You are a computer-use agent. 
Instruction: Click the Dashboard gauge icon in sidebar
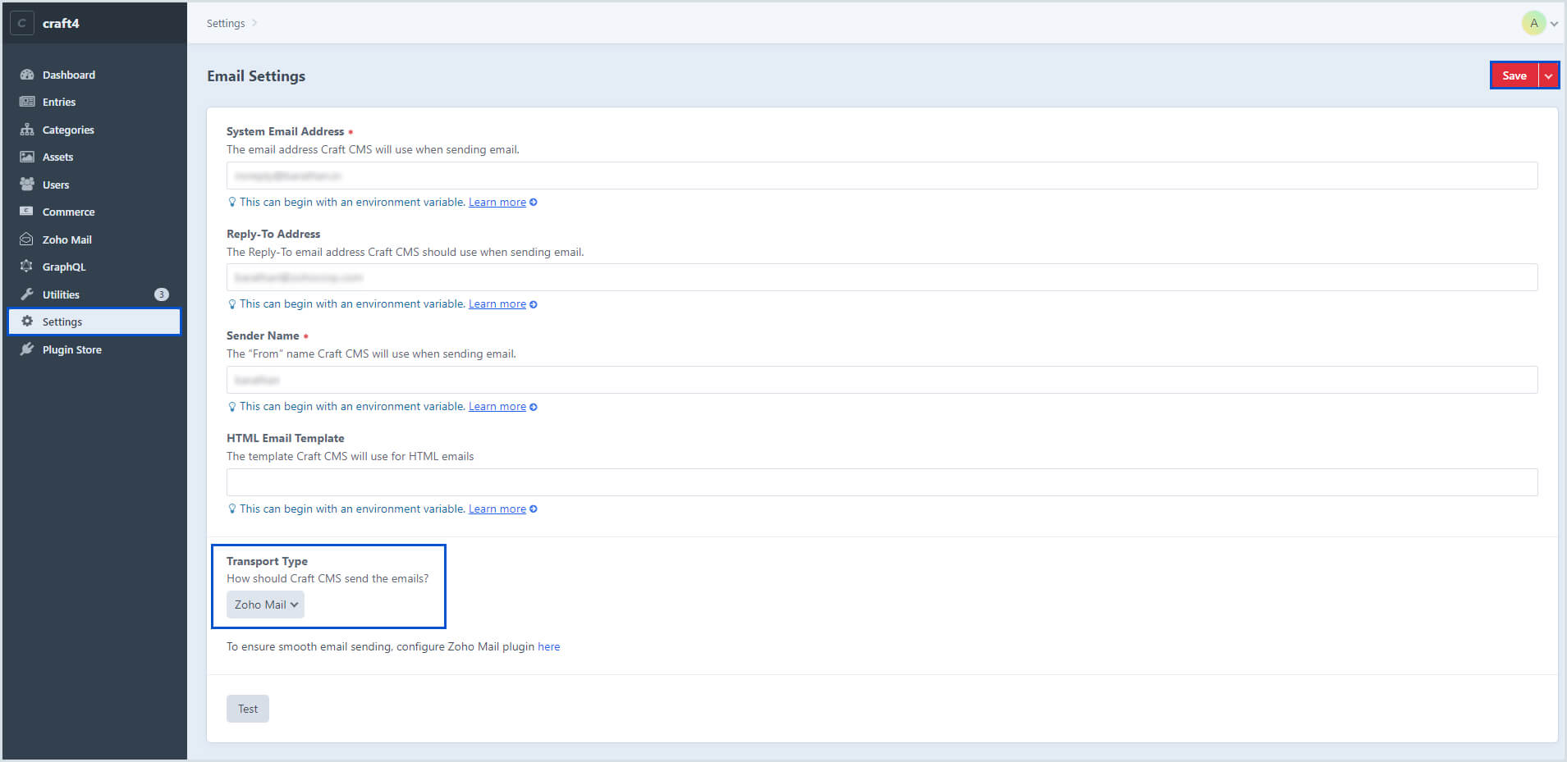coord(27,75)
